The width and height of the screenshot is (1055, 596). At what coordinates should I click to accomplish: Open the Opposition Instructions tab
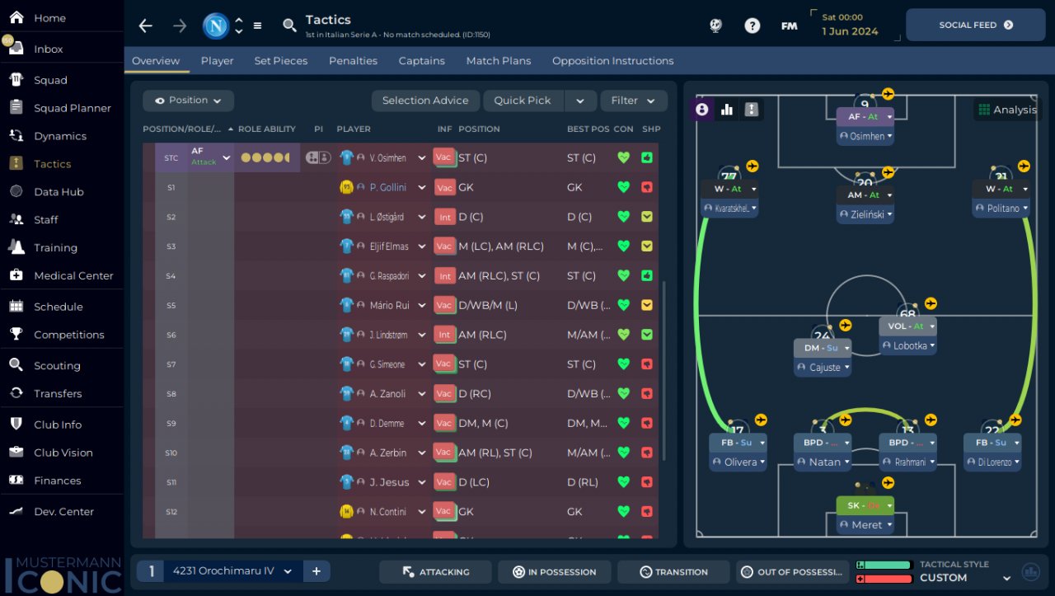pos(613,61)
